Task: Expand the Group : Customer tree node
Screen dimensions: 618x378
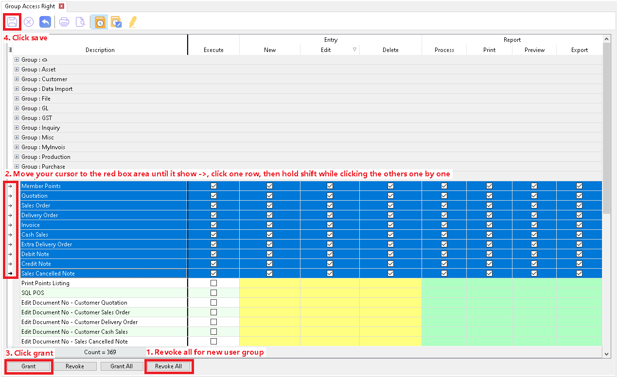Action: [17, 79]
